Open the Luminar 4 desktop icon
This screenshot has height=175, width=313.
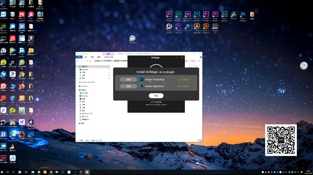pyautogui.click(x=188, y=28)
